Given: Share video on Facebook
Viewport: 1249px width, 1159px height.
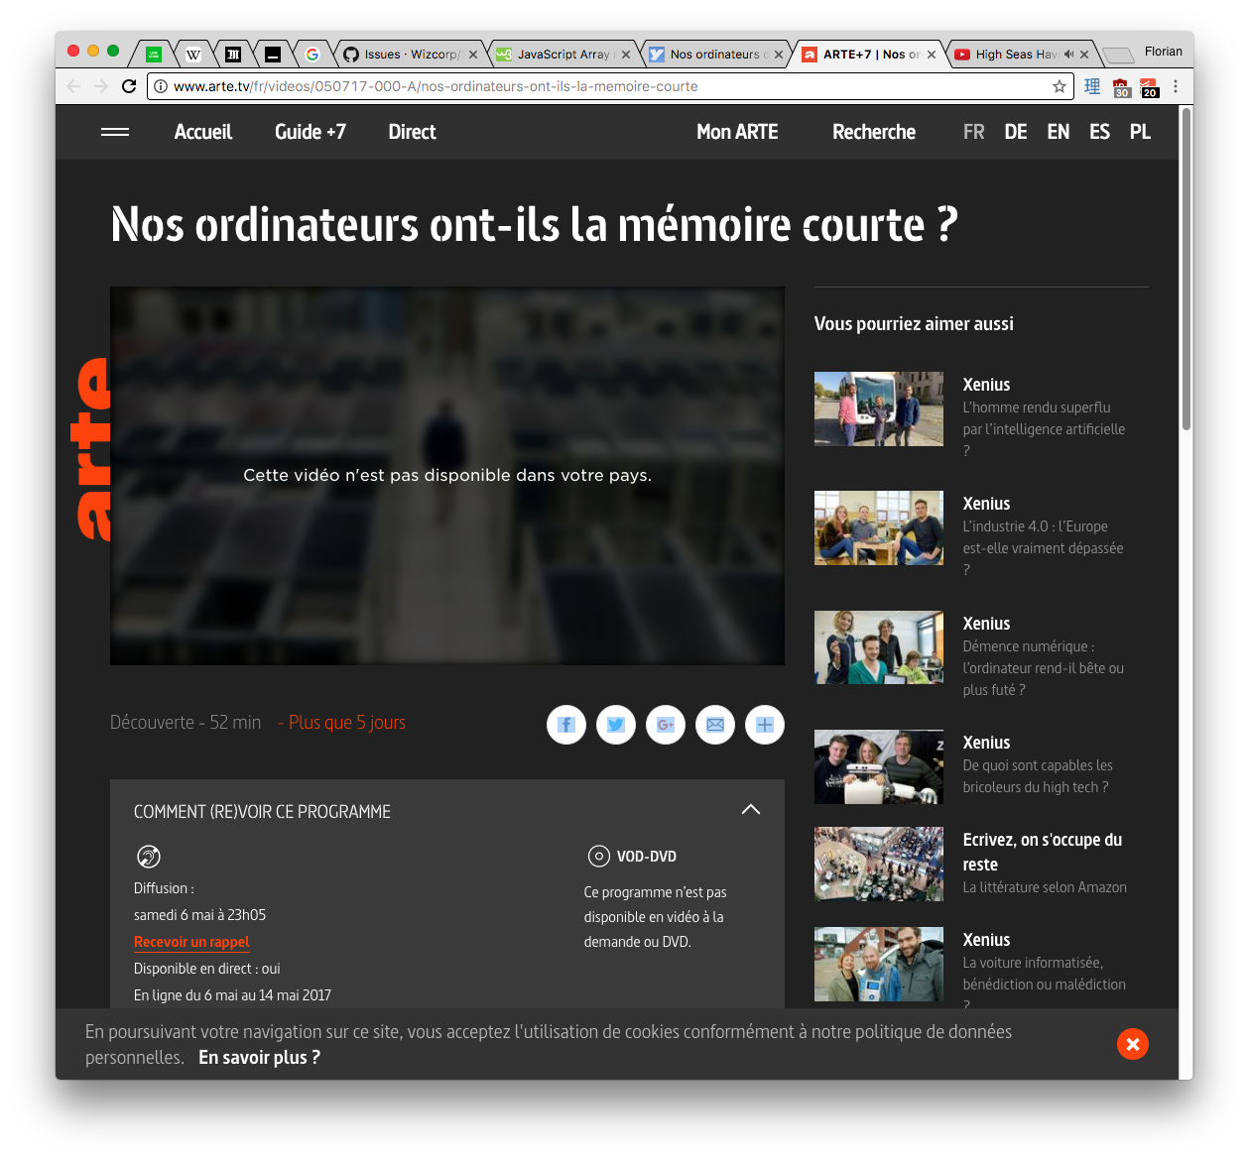Looking at the screenshot, I should pyautogui.click(x=566, y=725).
